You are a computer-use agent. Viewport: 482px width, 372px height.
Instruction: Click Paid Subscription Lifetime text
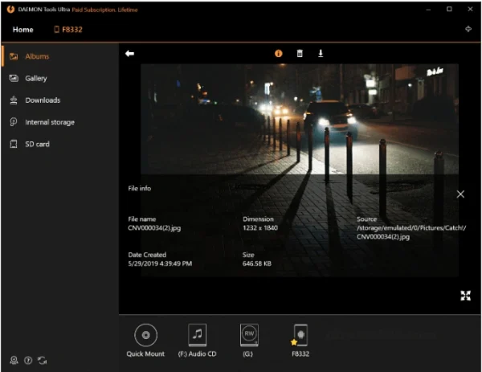pos(104,10)
